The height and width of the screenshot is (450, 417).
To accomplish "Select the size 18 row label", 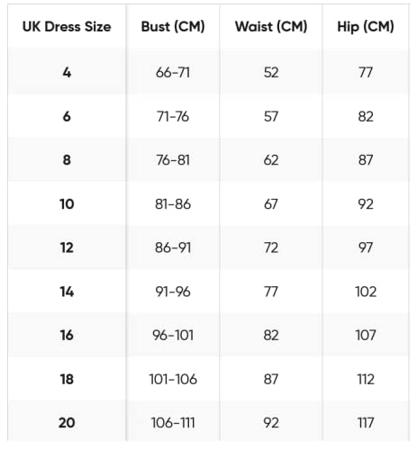I will [x=67, y=379].
